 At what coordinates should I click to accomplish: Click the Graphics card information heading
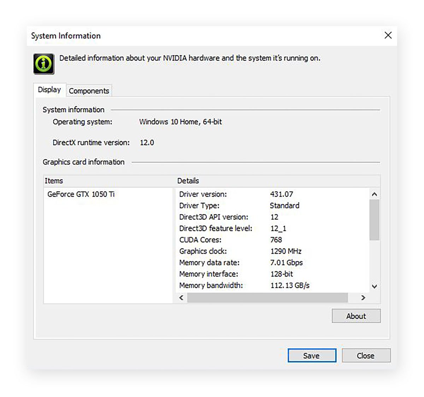click(84, 162)
